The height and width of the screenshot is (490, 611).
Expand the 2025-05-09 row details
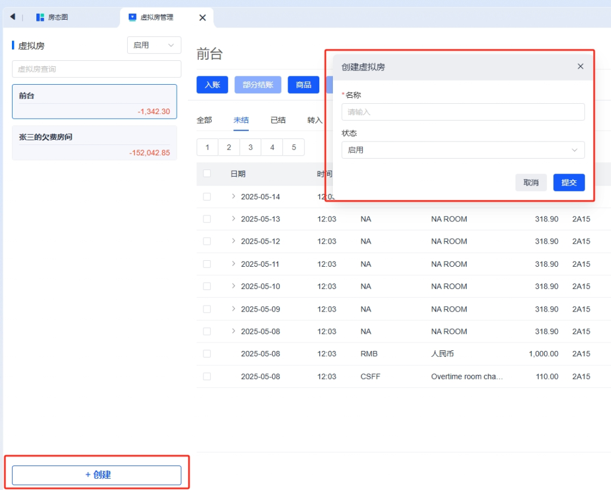(233, 309)
